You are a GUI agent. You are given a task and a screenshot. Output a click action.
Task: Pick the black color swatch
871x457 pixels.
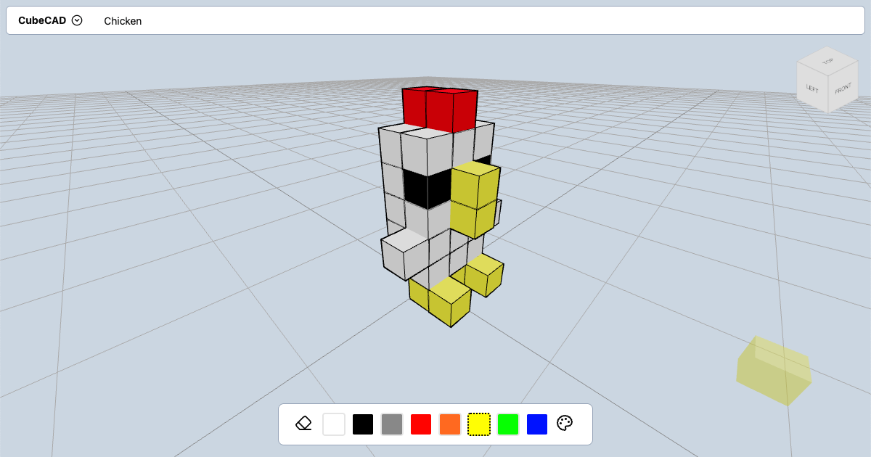tap(363, 424)
